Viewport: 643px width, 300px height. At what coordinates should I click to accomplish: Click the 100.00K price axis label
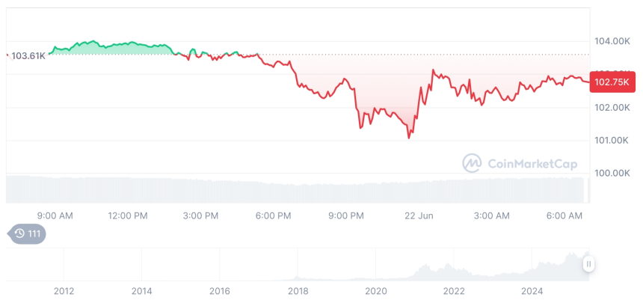point(612,174)
